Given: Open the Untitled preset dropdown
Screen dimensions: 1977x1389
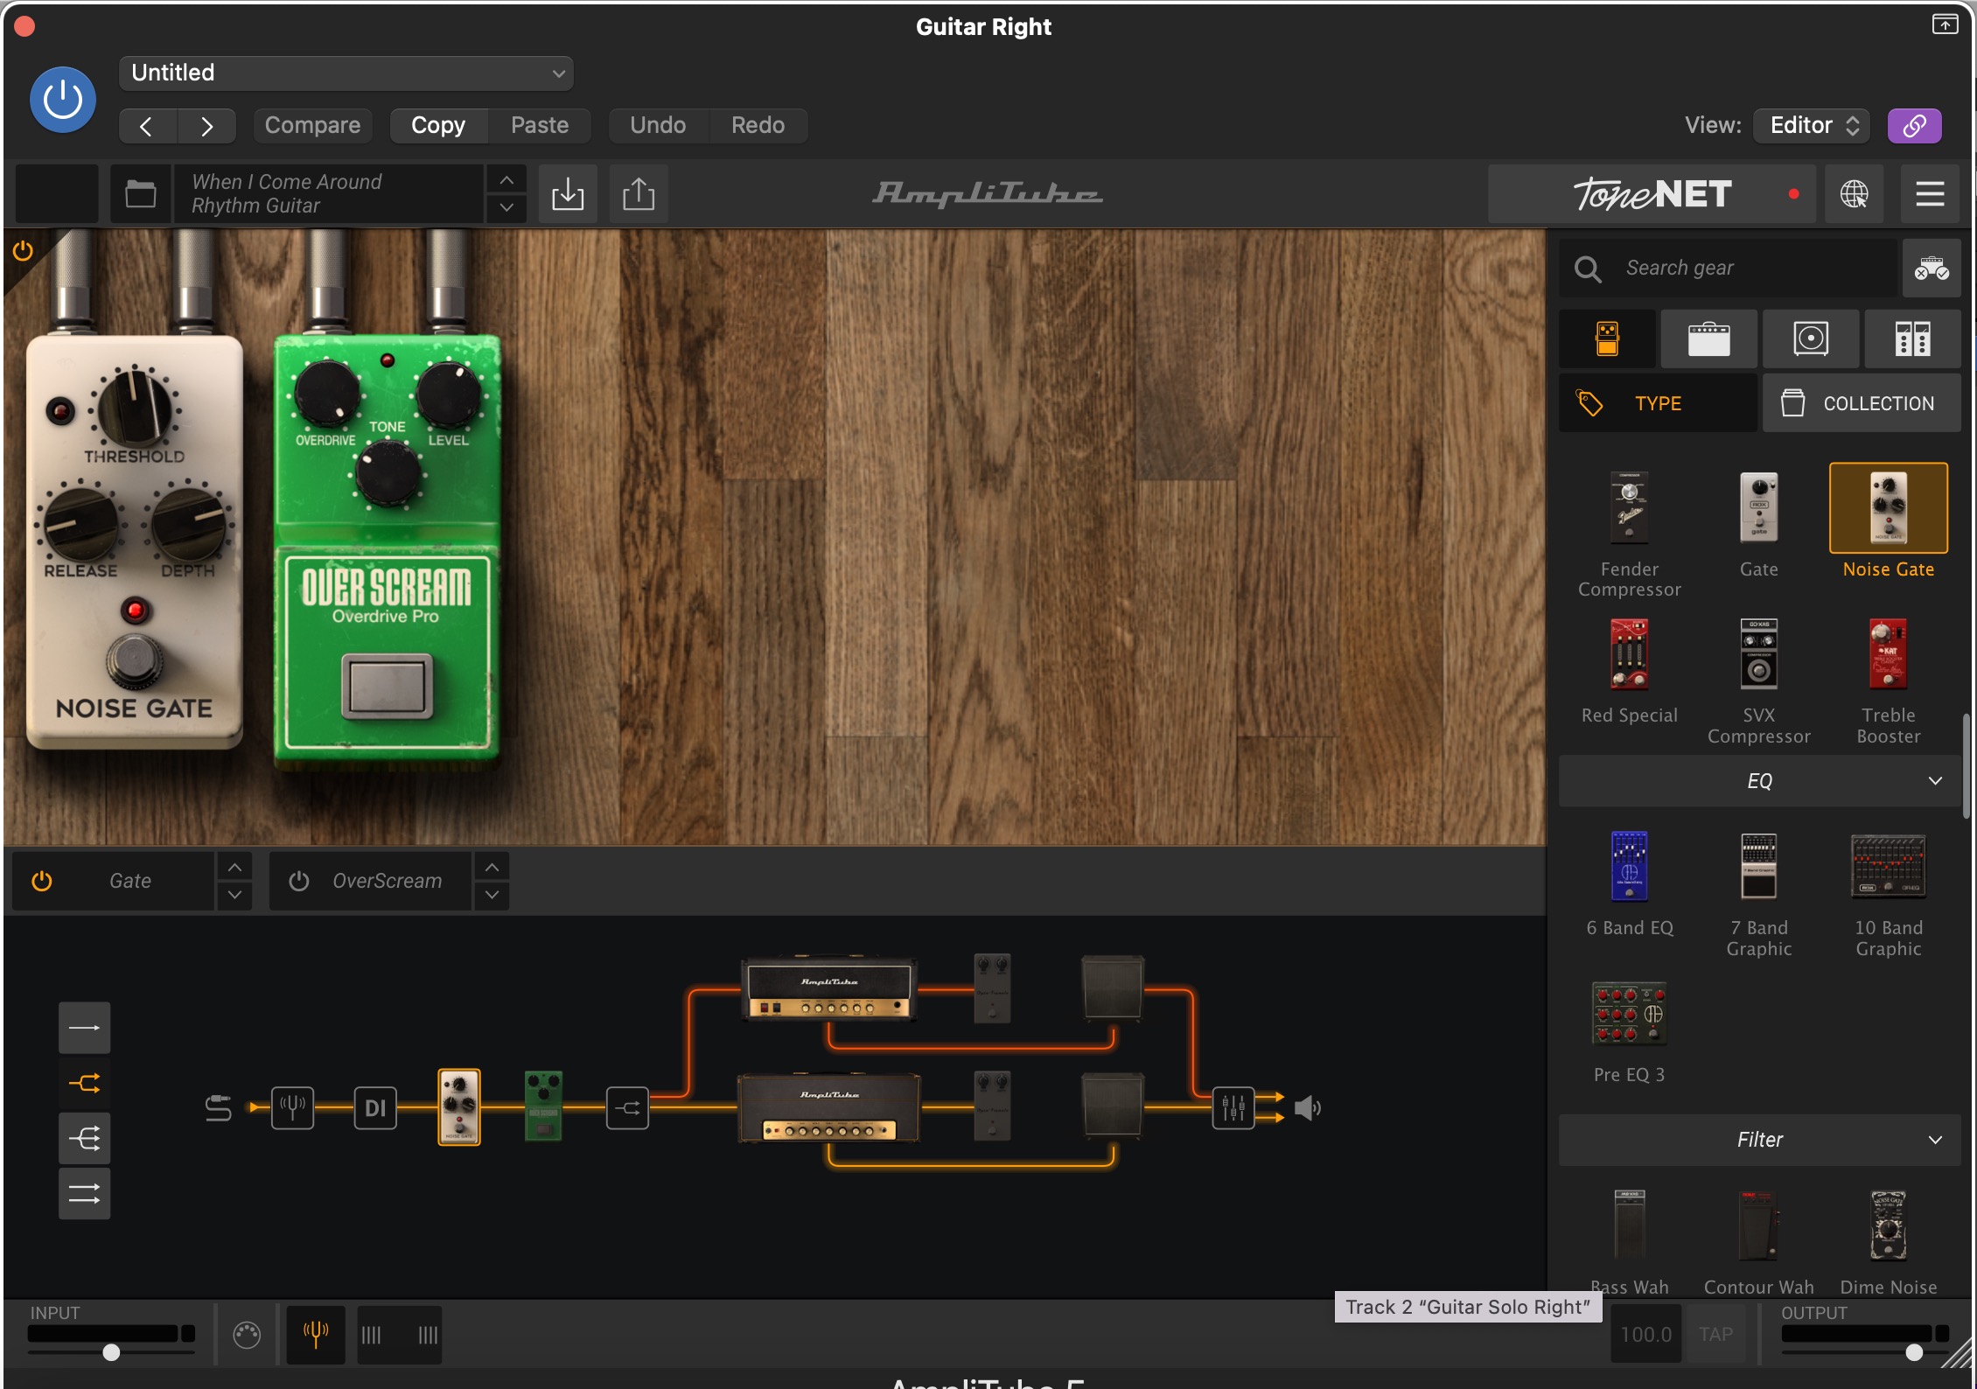Looking at the screenshot, I should click(x=346, y=73).
